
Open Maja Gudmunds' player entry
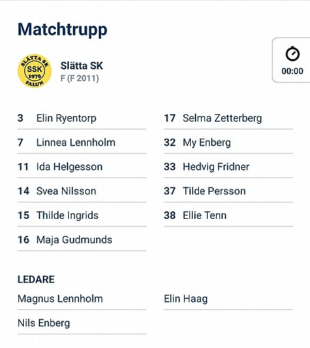82,240
